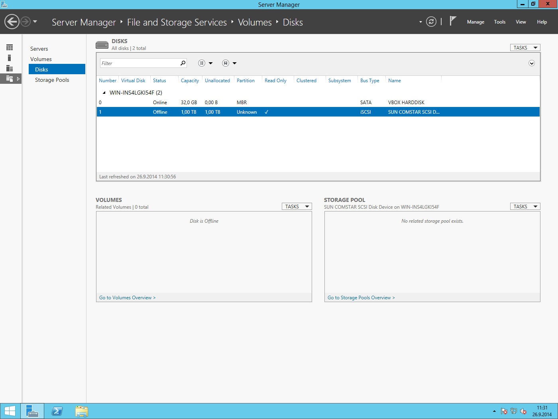Sort by the Number column header

click(108, 81)
